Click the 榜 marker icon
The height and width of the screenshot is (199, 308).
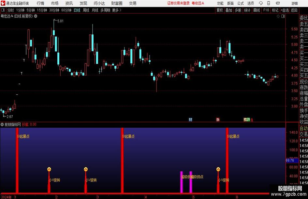point(245,120)
